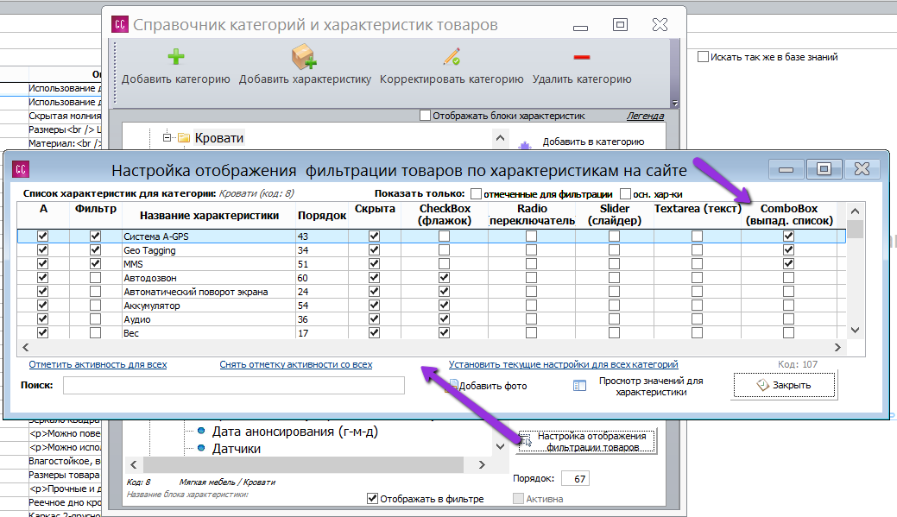Image resolution: width=897 pixels, height=517 pixels.
Task: Add category via 'Добавить категорию' toolbar label
Action: click(175, 79)
